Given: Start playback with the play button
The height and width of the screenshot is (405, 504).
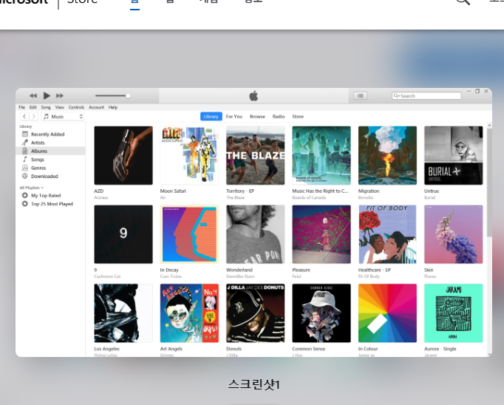Looking at the screenshot, I should 47,95.
